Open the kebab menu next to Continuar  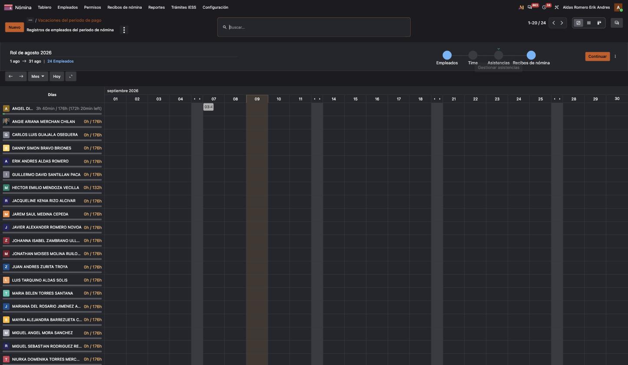pyautogui.click(x=615, y=56)
